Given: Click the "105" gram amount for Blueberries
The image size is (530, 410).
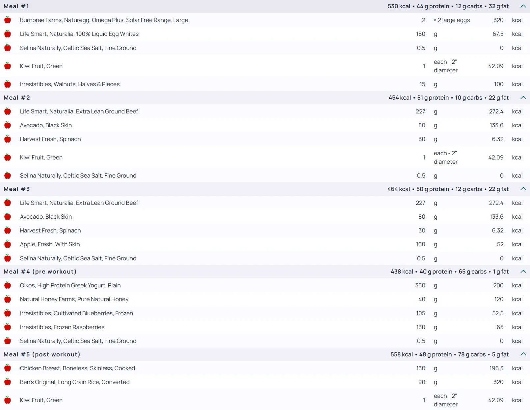Looking at the screenshot, I should [421, 313].
